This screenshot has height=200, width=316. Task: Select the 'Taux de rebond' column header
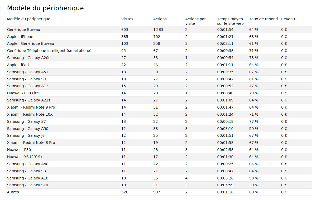tap(263, 19)
